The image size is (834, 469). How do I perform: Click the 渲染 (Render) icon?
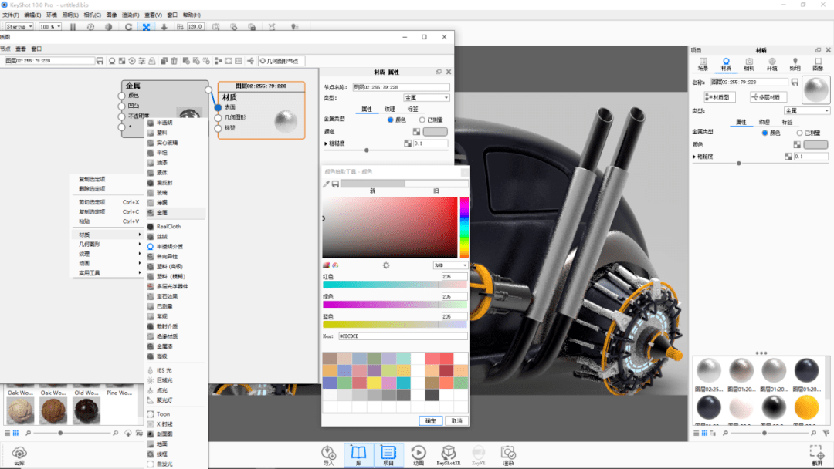[x=507, y=454]
